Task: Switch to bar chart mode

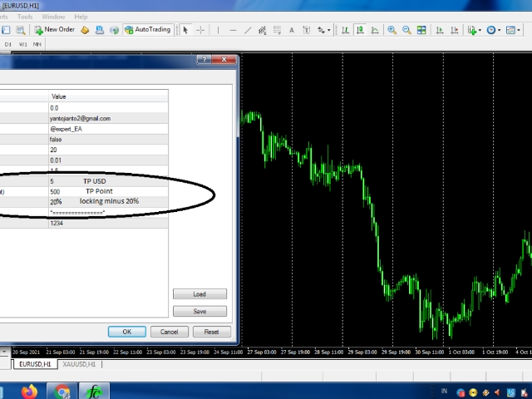Action: tap(345, 30)
